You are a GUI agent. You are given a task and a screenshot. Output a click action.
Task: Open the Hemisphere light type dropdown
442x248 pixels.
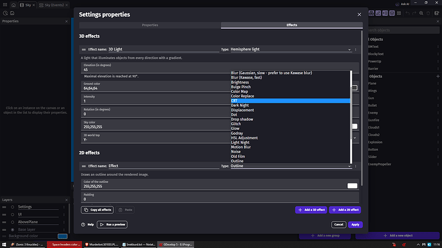coord(291,49)
